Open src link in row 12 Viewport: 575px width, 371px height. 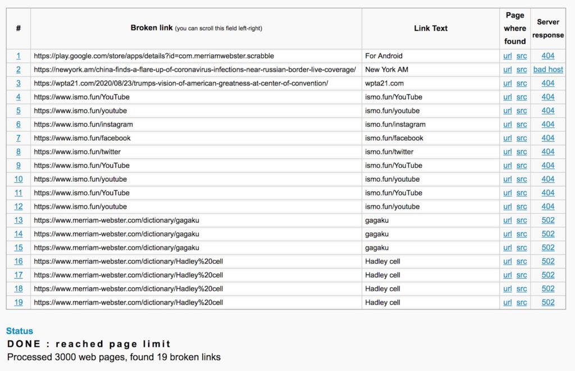tap(522, 207)
